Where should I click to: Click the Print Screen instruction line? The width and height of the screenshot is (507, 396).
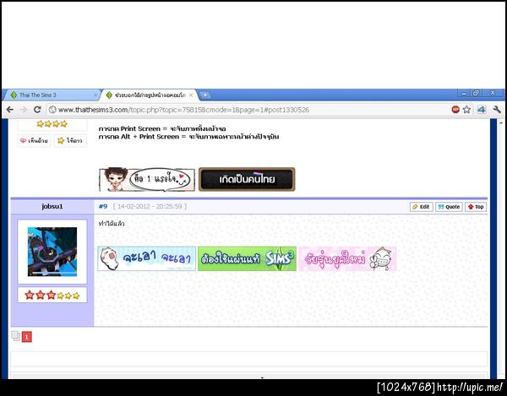click(162, 128)
